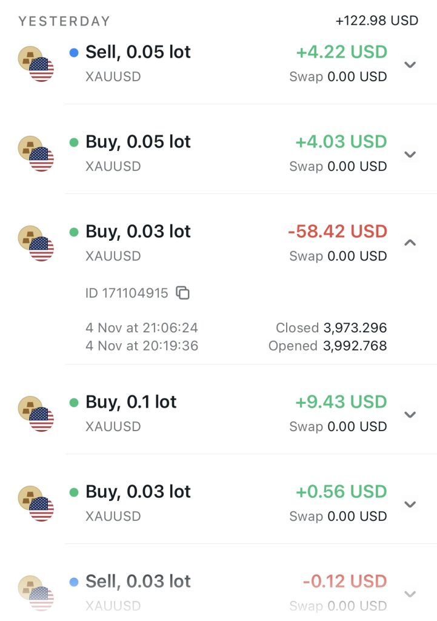Click XAUUSD icon beside -58.42 USD trade

(36, 243)
